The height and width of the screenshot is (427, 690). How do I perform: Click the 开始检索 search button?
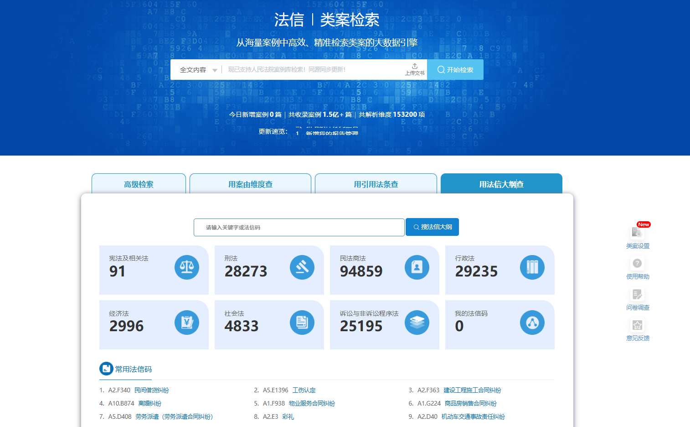point(455,70)
